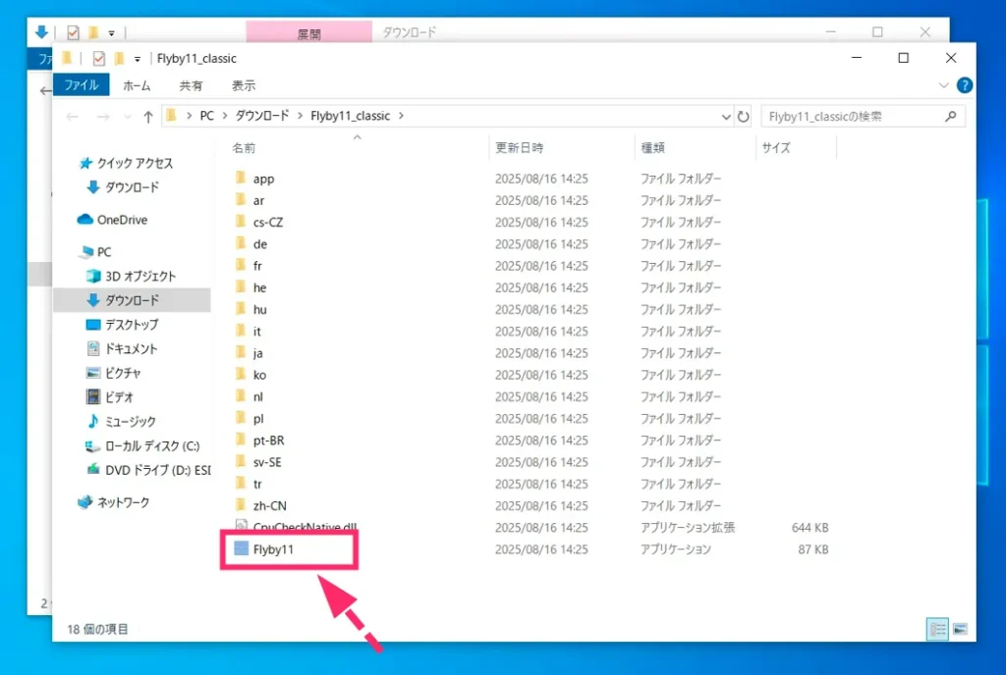Open the zh-CN folder
The width and height of the screenshot is (1006, 675).
click(x=269, y=505)
